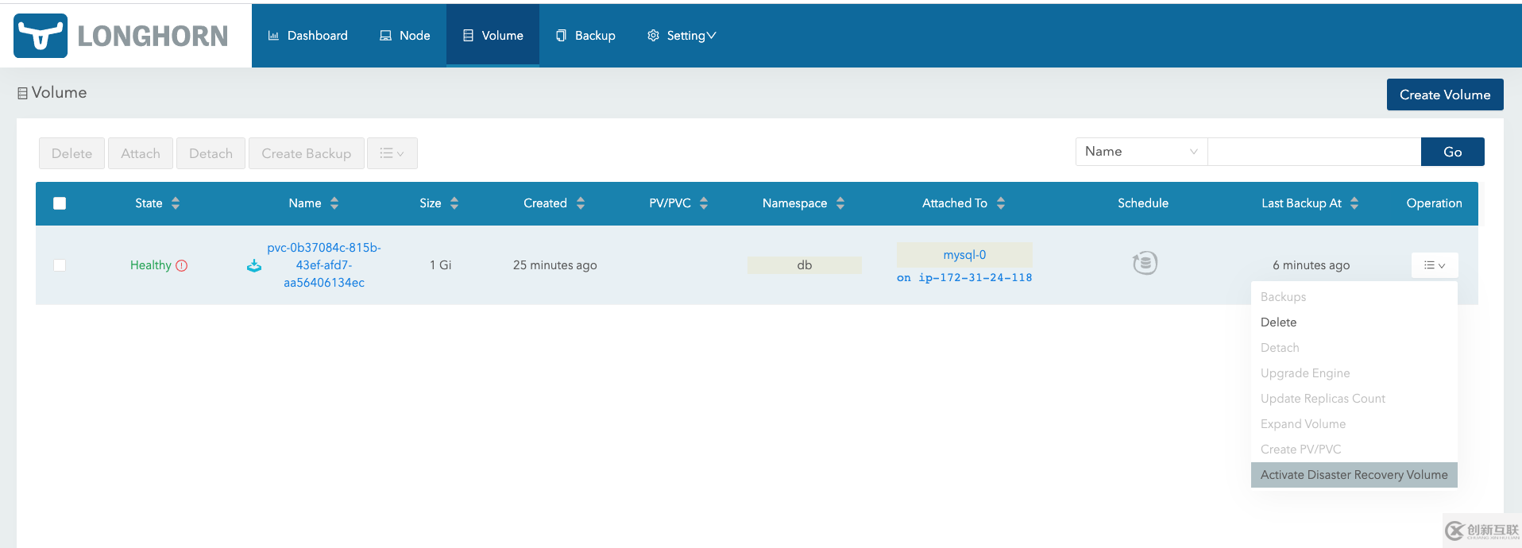Click the Attach button
Viewport: 1522px width, 548px height.
(141, 153)
